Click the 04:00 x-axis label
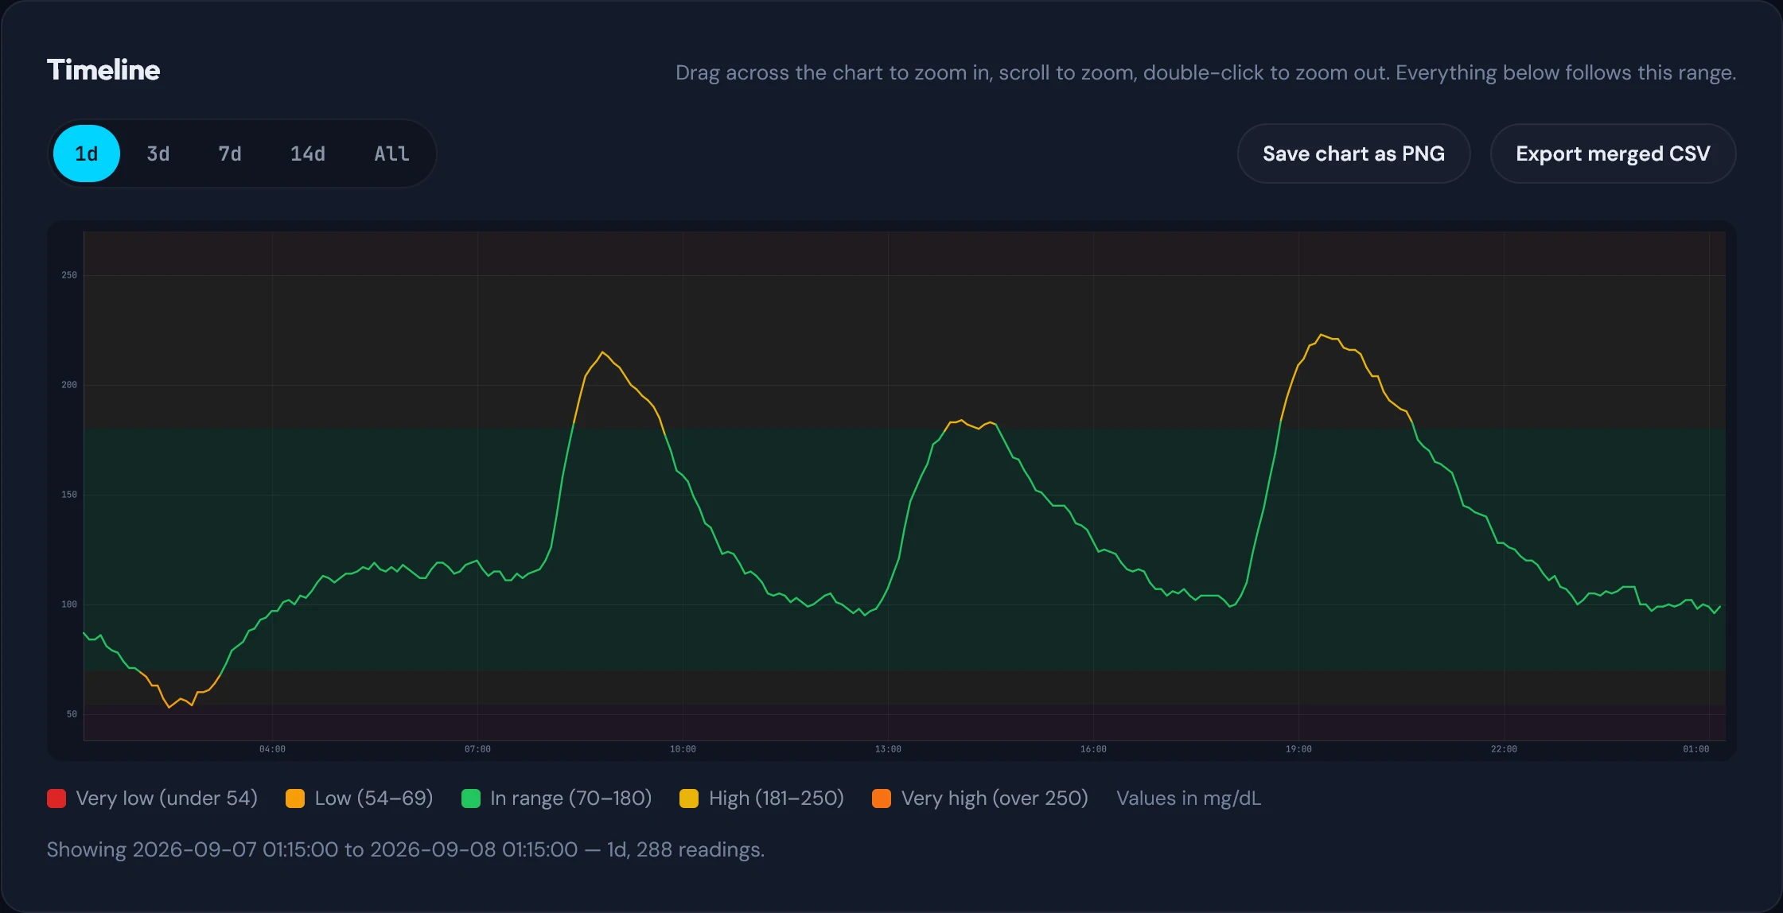The width and height of the screenshot is (1783, 913). pos(272,749)
